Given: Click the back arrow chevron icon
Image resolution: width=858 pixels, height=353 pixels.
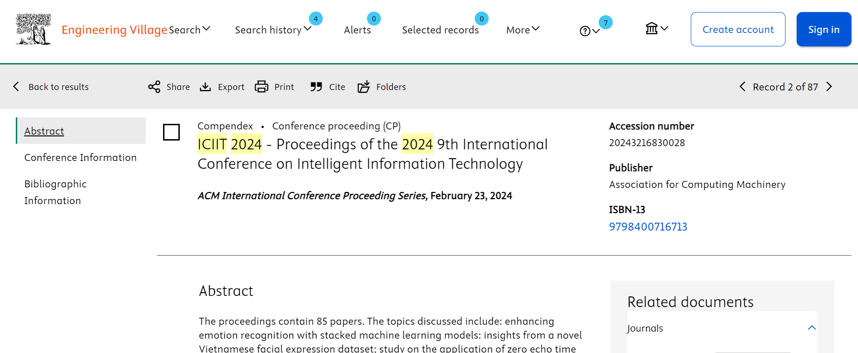Looking at the screenshot, I should pos(16,87).
